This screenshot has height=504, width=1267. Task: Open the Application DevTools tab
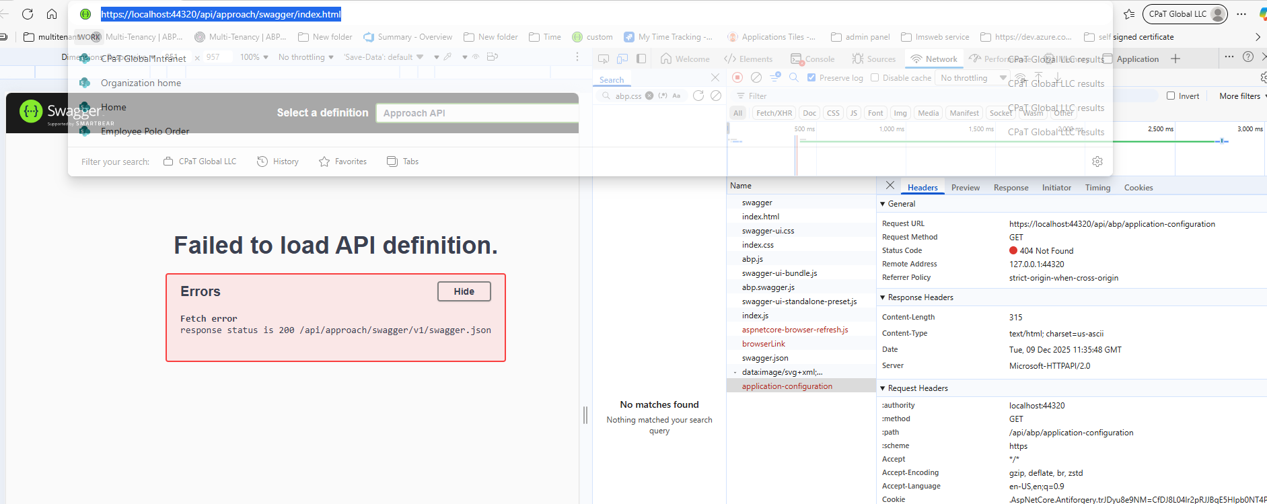click(1137, 59)
